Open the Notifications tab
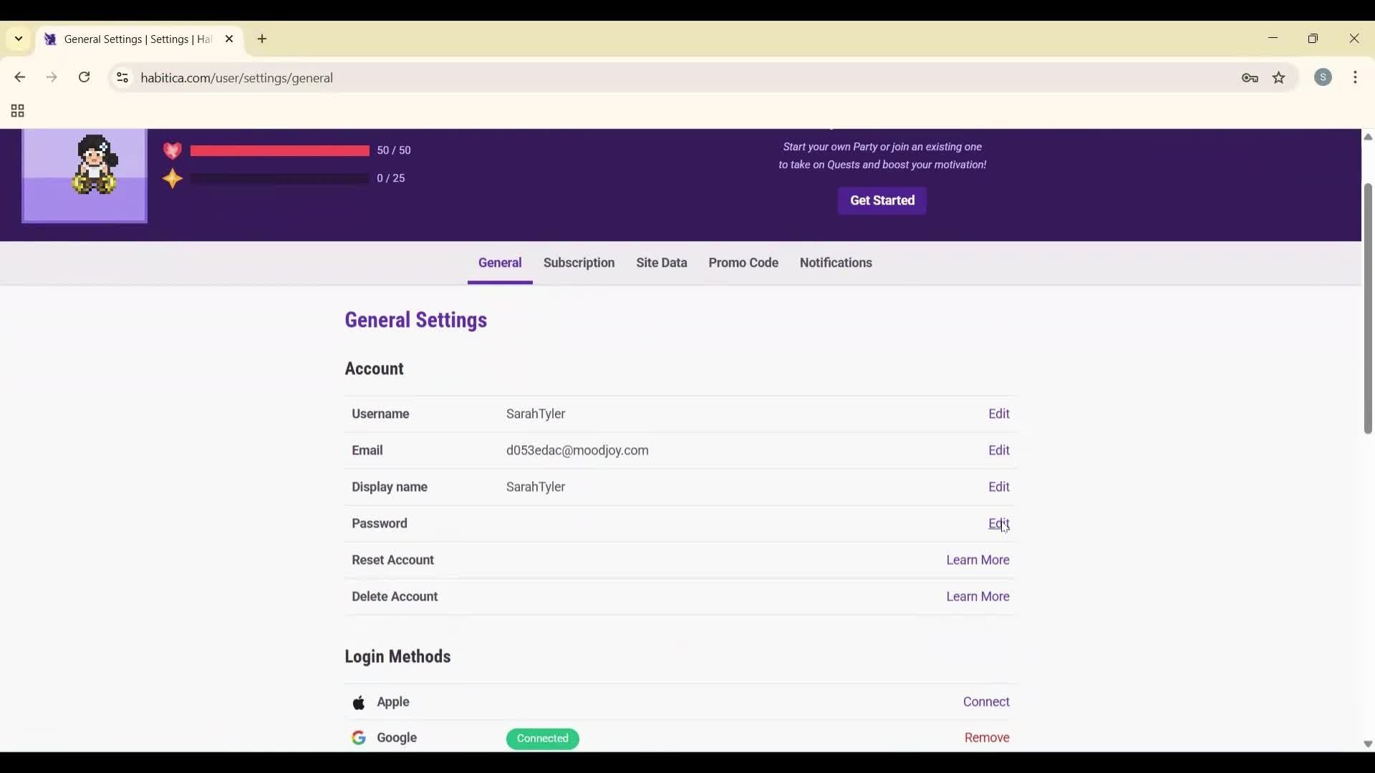Image resolution: width=1375 pixels, height=773 pixels. [x=836, y=263]
